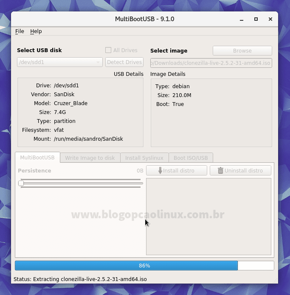Click the 'SanDisk' vendor value

[64, 94]
